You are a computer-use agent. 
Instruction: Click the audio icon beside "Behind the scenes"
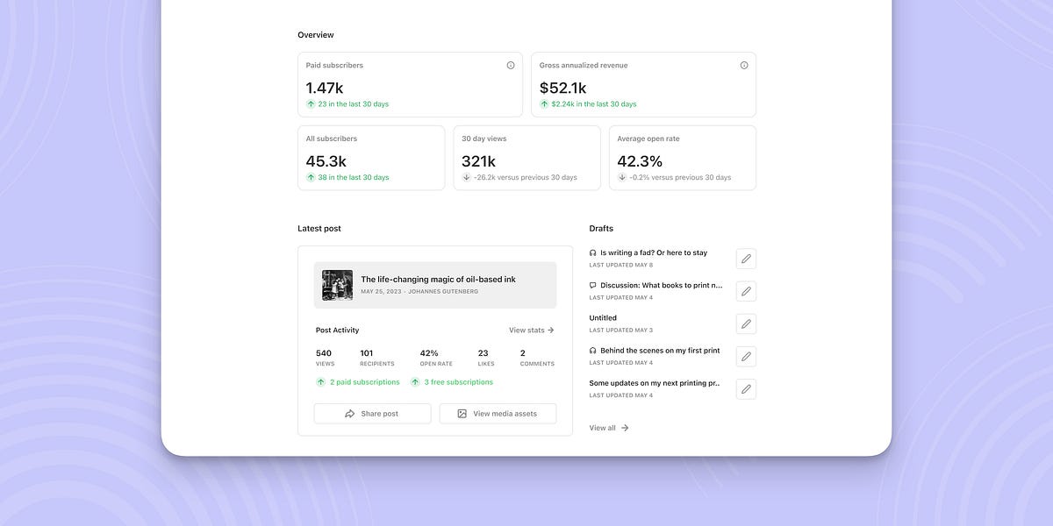point(592,350)
